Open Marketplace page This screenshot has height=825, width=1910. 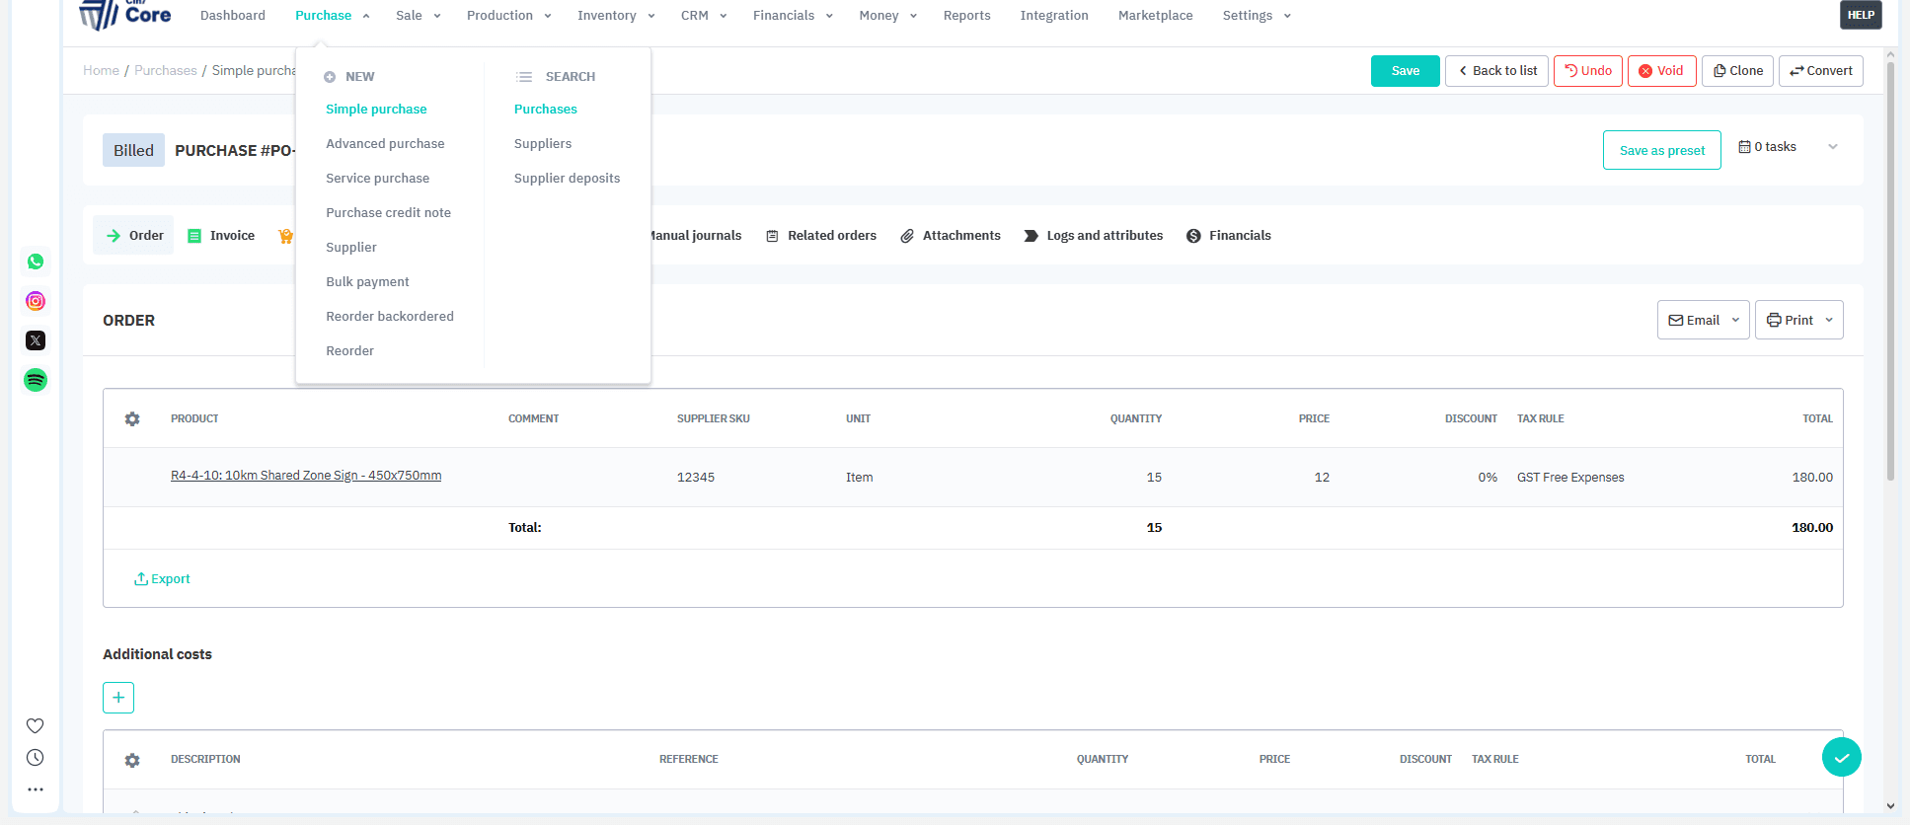tap(1155, 16)
